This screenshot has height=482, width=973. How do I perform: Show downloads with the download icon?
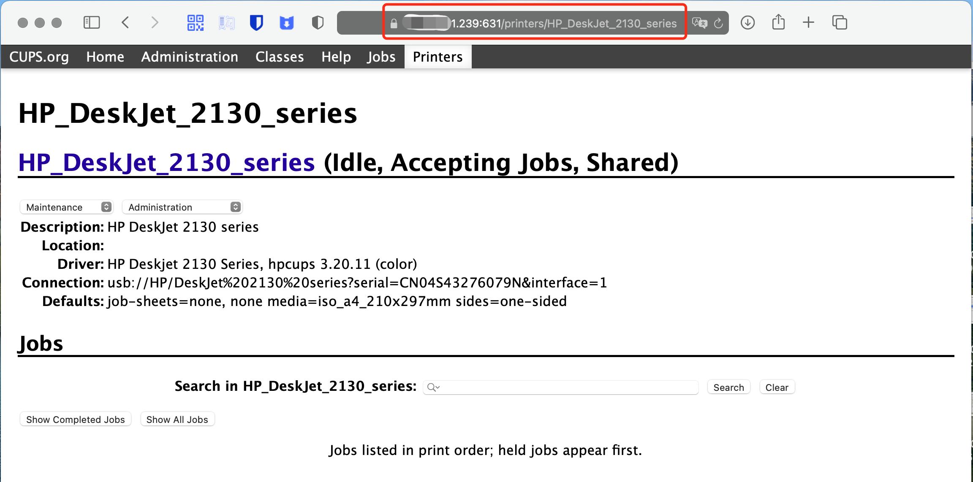pos(747,22)
